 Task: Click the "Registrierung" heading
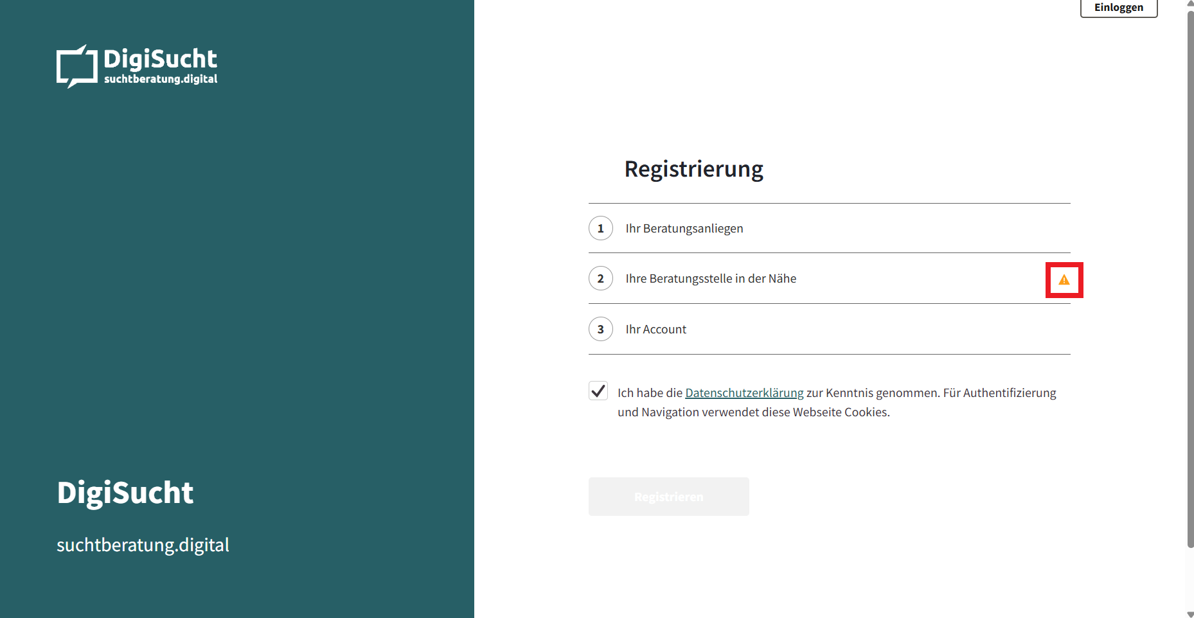693,169
